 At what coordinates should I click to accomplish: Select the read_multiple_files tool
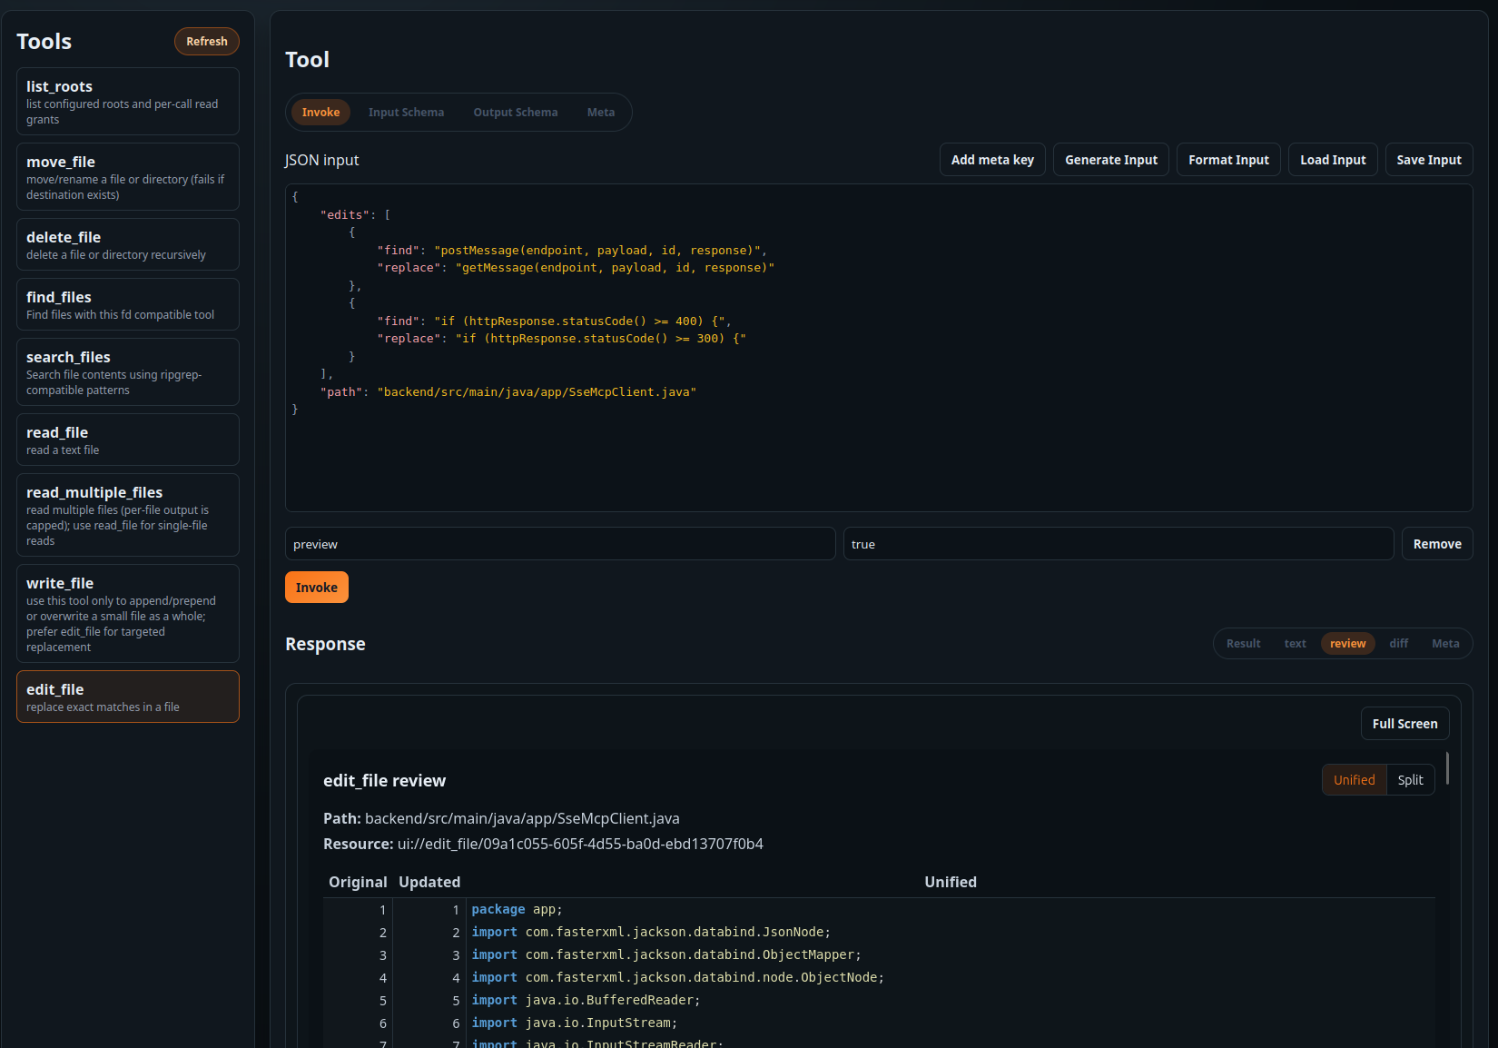(x=127, y=514)
